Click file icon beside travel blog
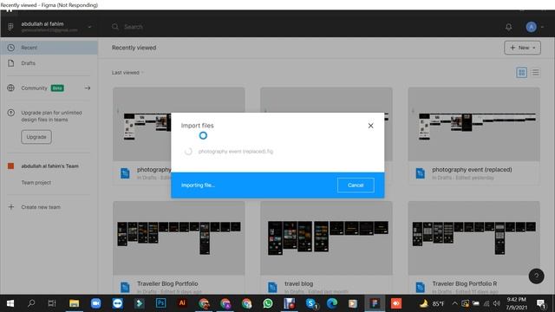The image size is (555, 312). point(272,287)
